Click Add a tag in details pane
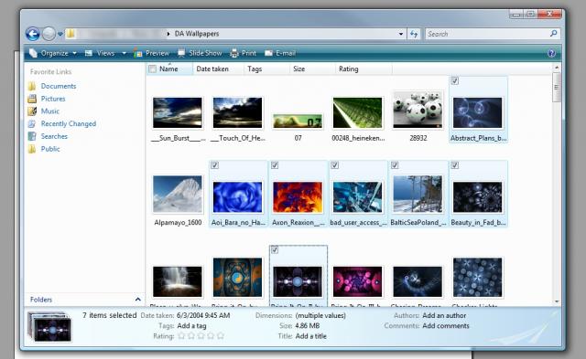586x359 pixels. (191, 326)
